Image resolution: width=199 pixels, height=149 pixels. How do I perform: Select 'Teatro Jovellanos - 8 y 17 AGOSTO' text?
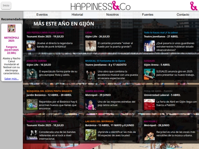106,65
